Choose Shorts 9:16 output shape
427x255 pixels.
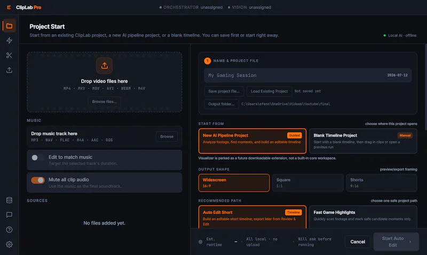tap(382, 183)
